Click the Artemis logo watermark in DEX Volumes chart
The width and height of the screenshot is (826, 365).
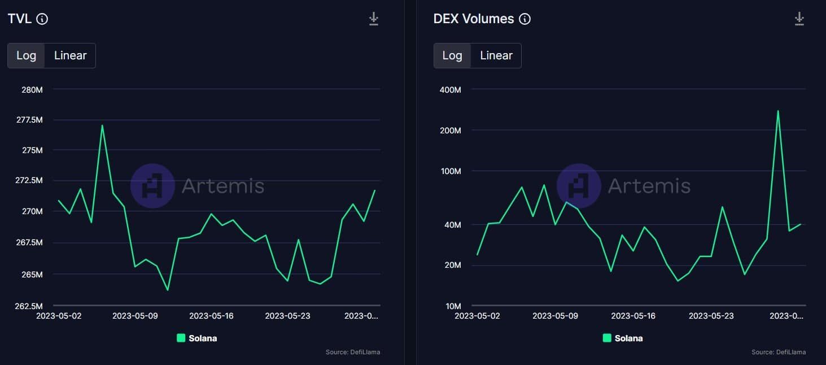point(579,185)
